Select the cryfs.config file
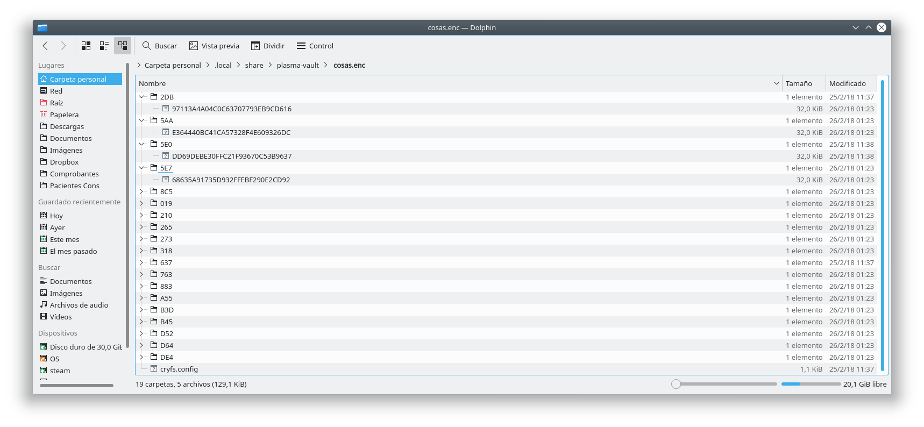This screenshot has width=924, height=427. click(x=179, y=369)
